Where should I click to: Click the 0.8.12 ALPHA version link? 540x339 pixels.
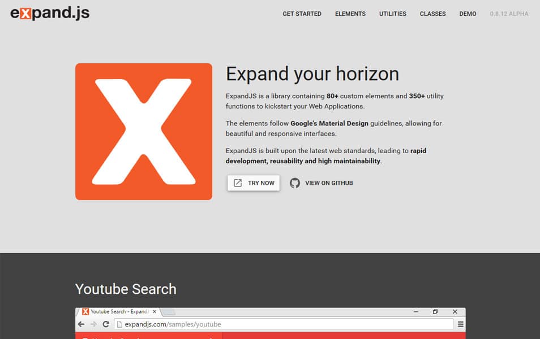click(509, 14)
